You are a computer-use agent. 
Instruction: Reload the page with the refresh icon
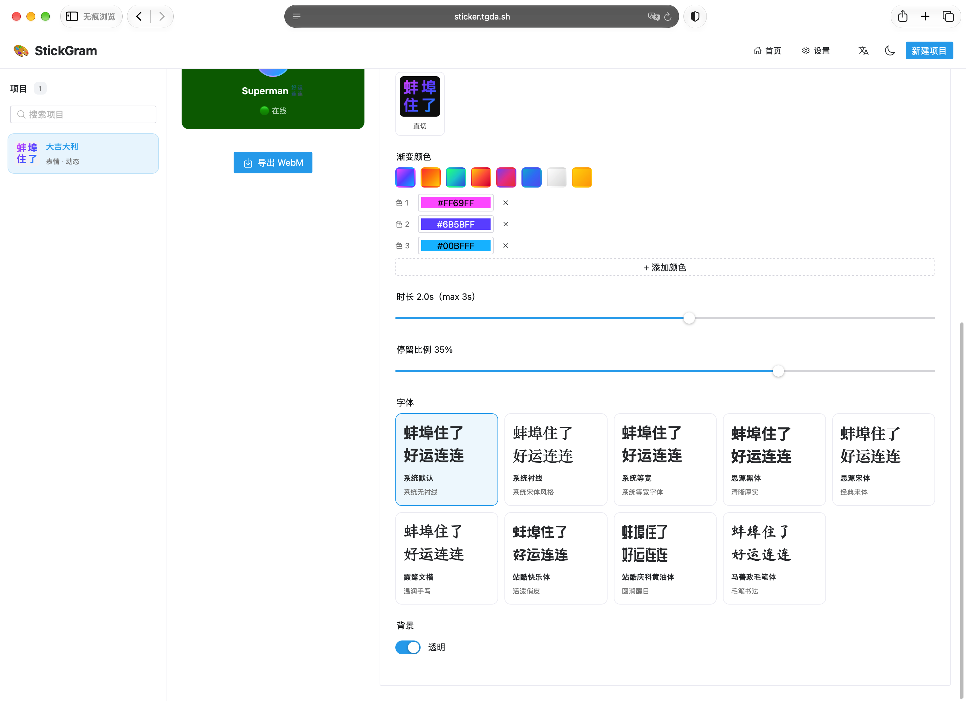(x=668, y=17)
